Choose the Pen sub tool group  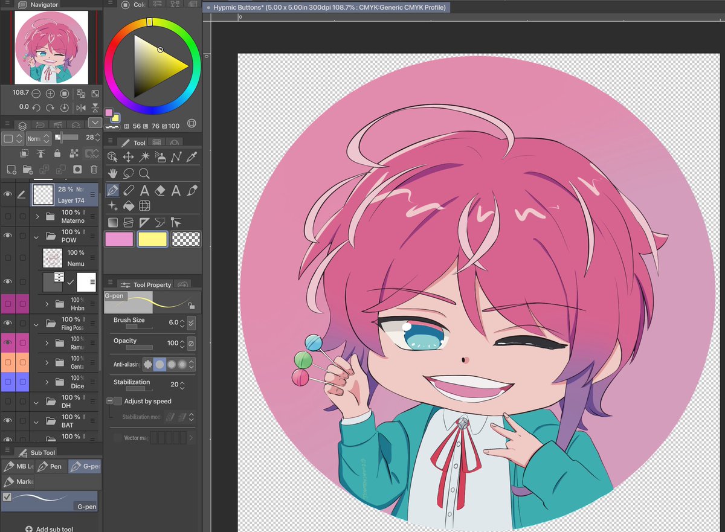click(x=51, y=467)
